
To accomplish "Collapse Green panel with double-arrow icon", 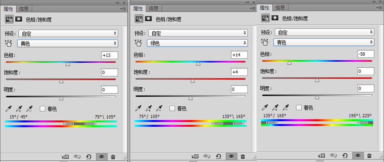I will [x=247, y=3].
